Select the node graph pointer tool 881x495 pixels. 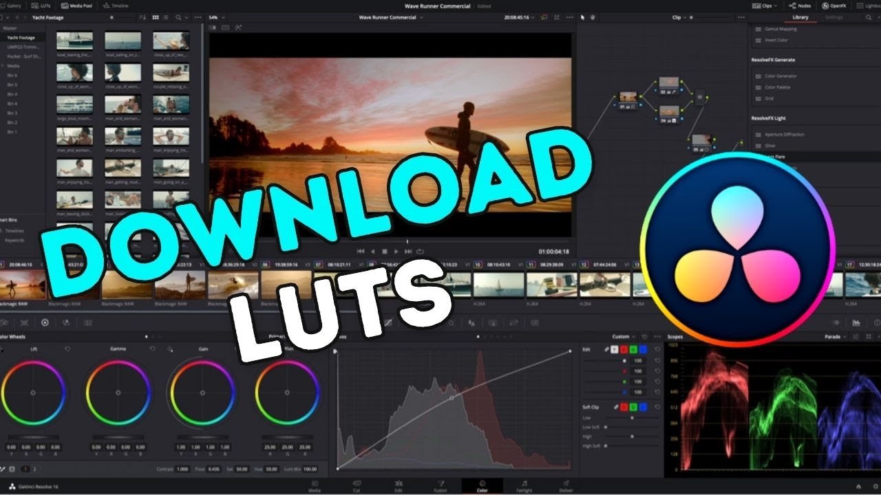[582, 17]
